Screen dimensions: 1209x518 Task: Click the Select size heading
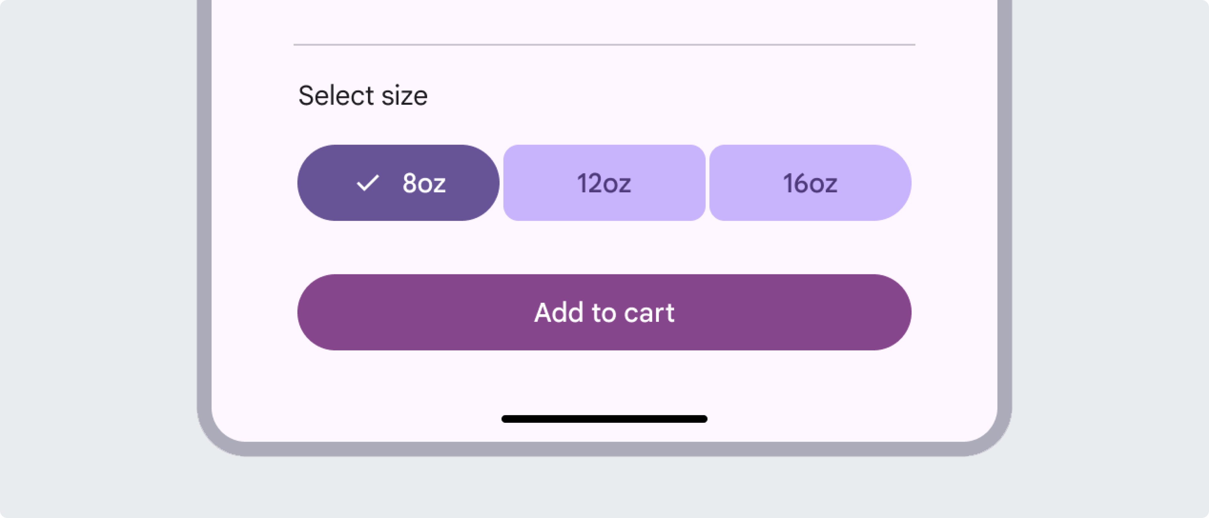363,96
